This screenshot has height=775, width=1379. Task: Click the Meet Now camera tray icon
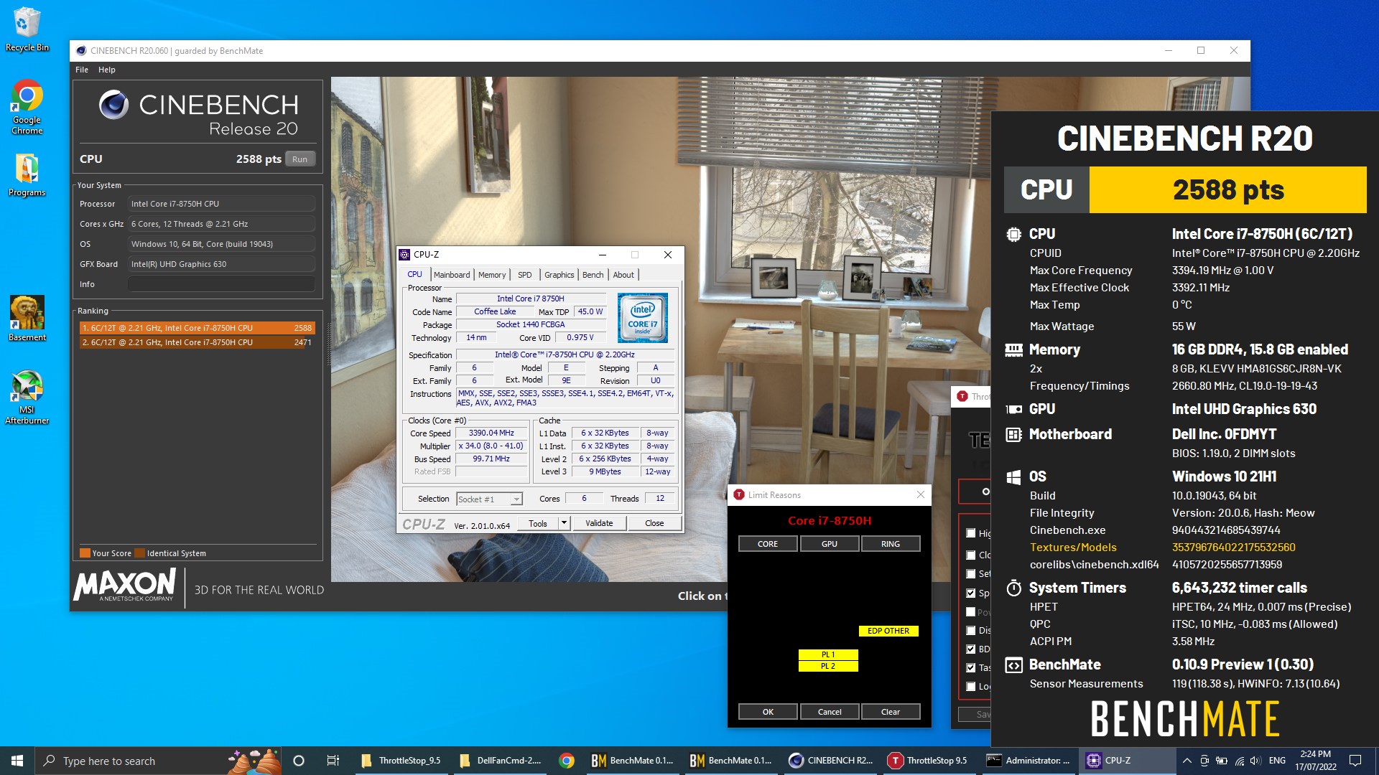pos(1204,761)
